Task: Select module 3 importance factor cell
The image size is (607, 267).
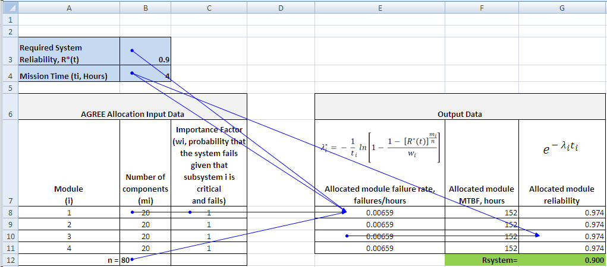Action: (x=209, y=236)
